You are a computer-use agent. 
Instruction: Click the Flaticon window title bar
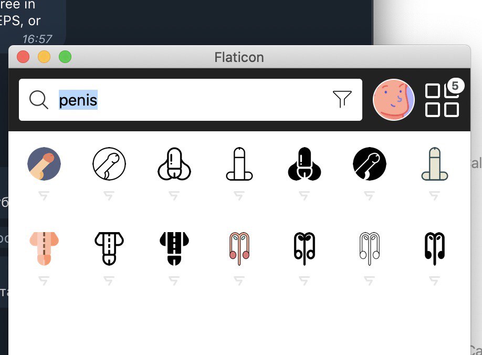239,57
